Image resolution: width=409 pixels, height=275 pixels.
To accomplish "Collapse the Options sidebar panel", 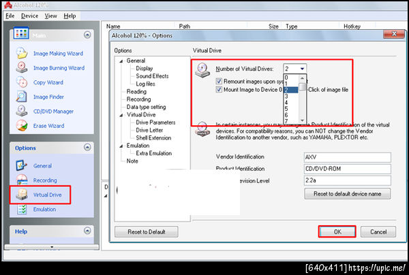I will (x=87, y=148).
